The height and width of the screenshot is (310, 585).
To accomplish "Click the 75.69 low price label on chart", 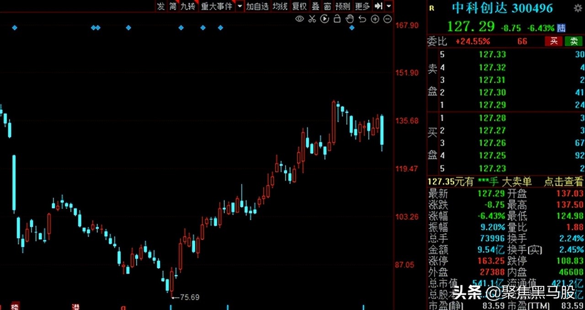I will 189,297.
